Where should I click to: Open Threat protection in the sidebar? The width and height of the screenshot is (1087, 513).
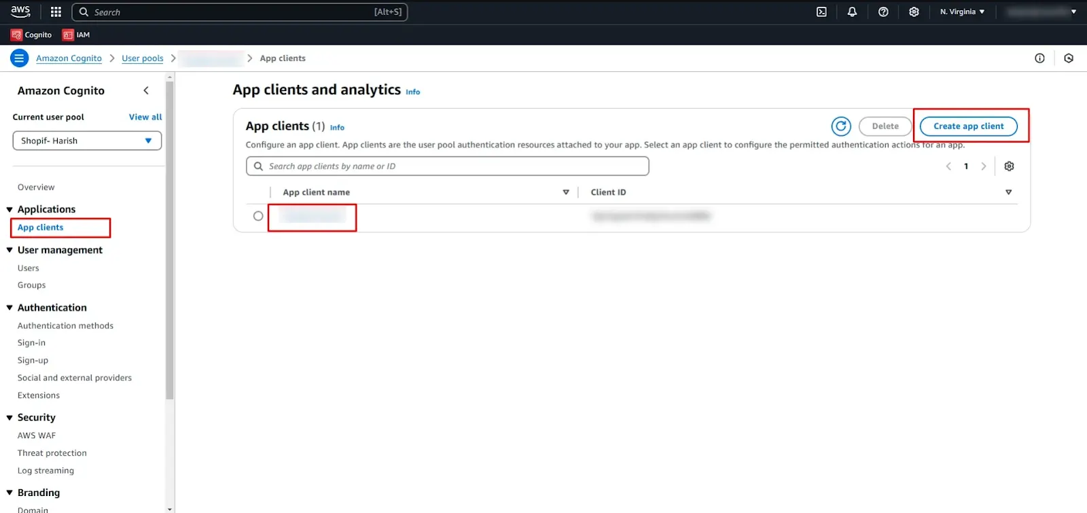(x=52, y=453)
